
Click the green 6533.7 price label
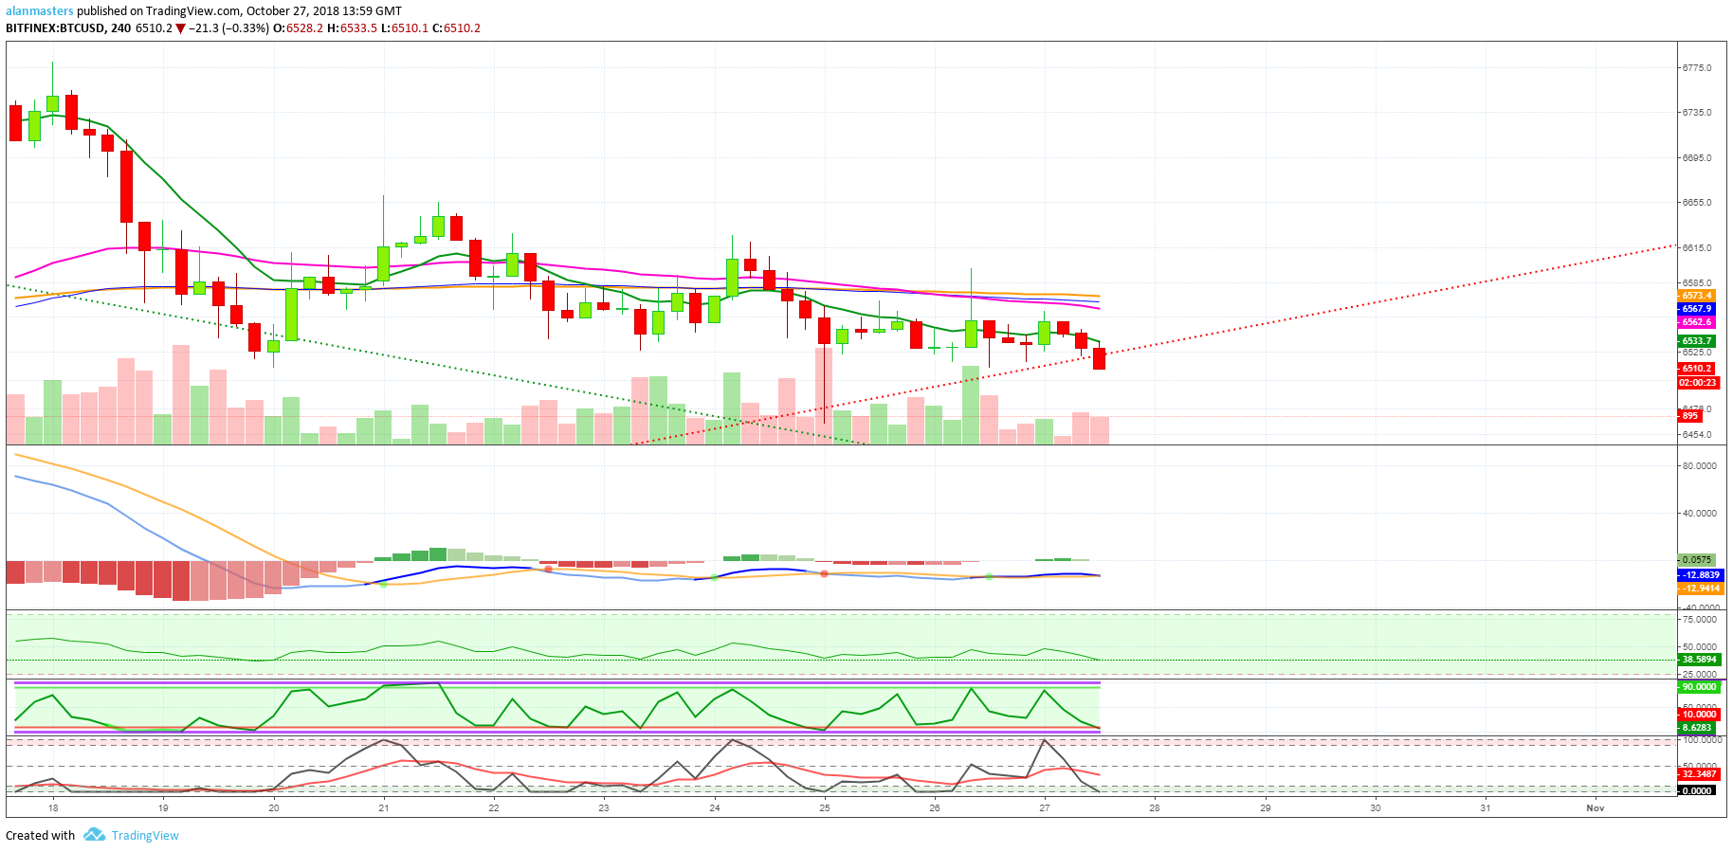click(1697, 341)
